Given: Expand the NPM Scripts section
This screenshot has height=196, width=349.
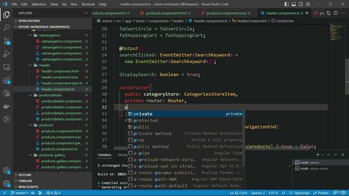Looking at the screenshot, I should (x=28, y=187).
